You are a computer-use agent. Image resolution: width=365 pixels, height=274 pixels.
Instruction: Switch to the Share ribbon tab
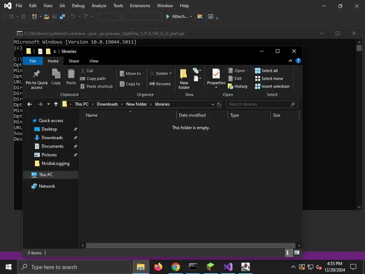(74, 61)
